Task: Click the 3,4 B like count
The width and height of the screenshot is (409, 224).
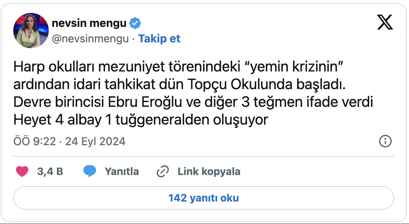Action: (50, 171)
